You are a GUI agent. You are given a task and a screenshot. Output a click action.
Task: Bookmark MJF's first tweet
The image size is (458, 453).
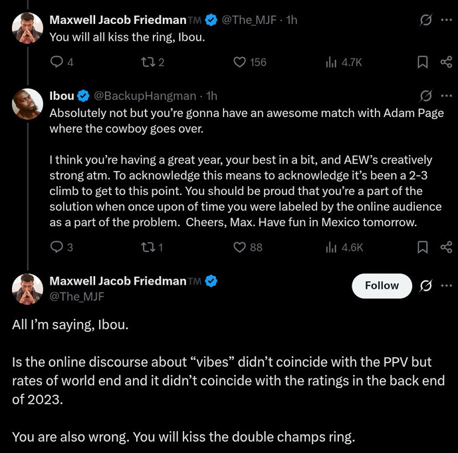point(422,62)
